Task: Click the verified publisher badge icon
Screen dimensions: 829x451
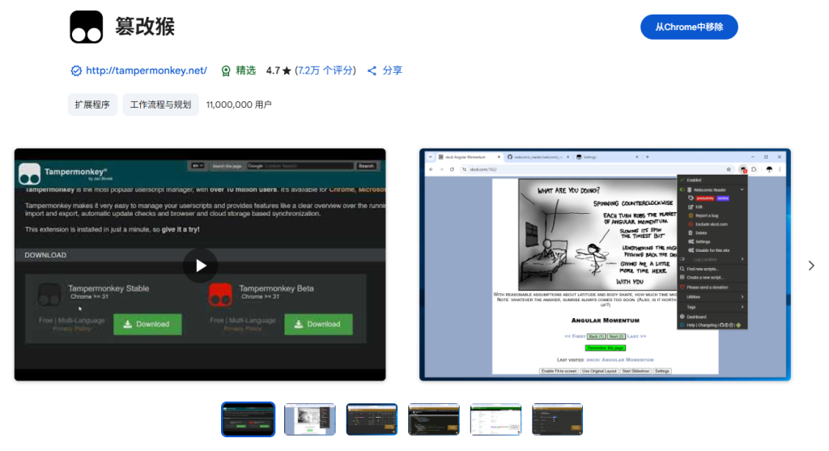Action: (x=76, y=71)
